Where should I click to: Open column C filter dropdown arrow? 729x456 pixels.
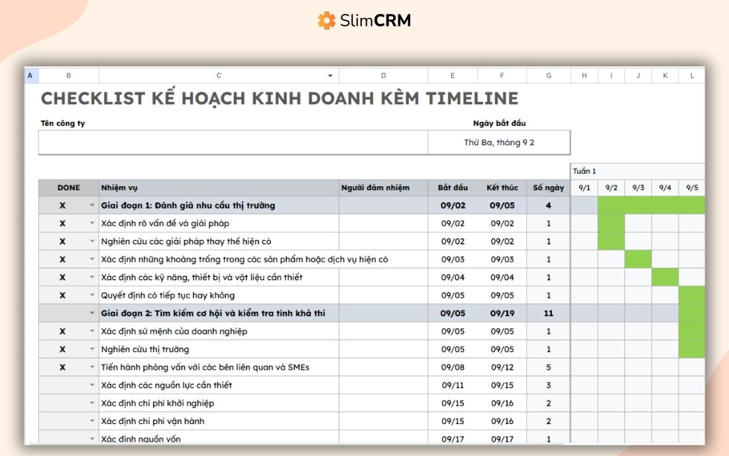pos(330,76)
